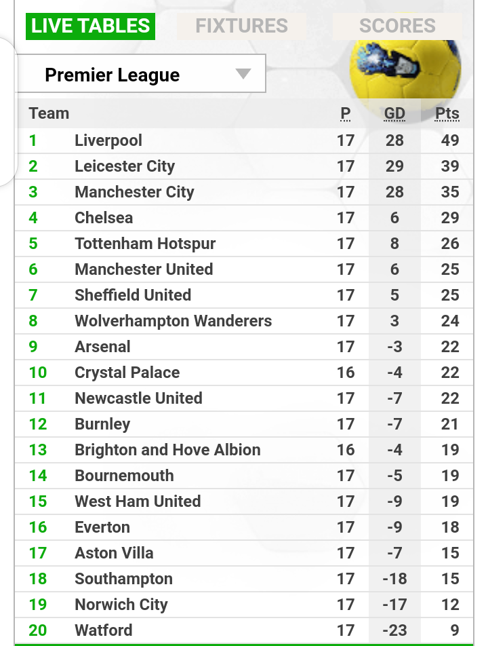The height and width of the screenshot is (646, 488).
Task: Select Tottenham Hotspur row
Action: pos(244,244)
